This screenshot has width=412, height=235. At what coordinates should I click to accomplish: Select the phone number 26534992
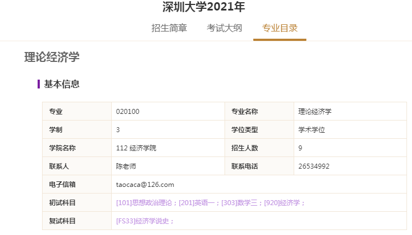314,166
